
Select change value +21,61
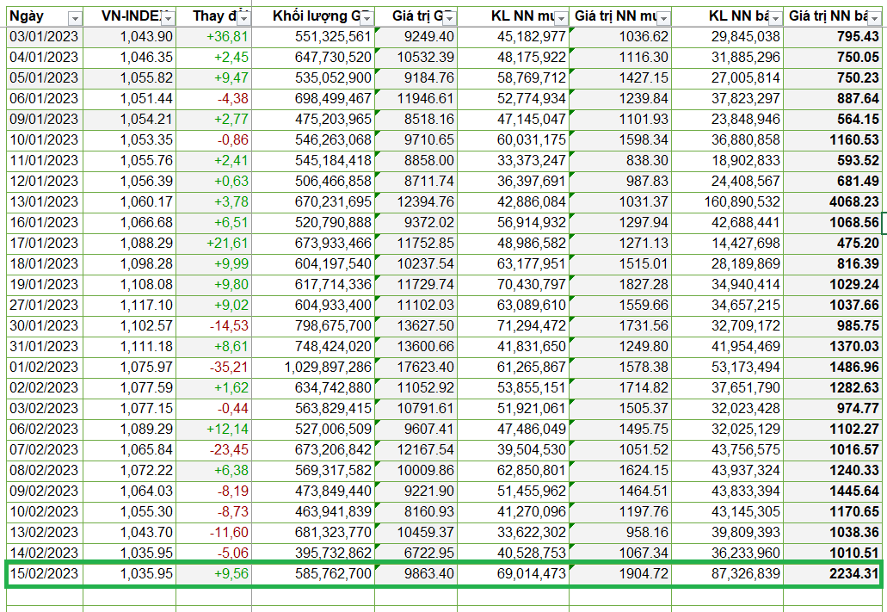coord(214,244)
